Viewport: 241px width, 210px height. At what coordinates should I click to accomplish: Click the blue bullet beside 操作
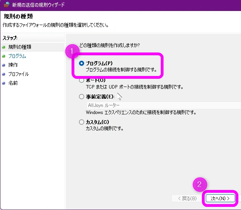point(4,65)
